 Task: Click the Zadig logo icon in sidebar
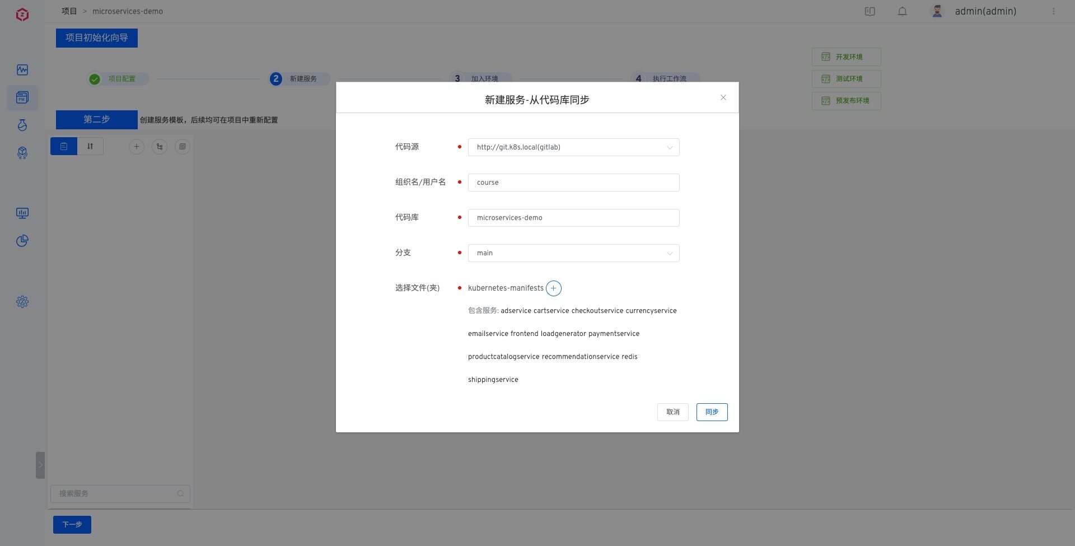(22, 15)
